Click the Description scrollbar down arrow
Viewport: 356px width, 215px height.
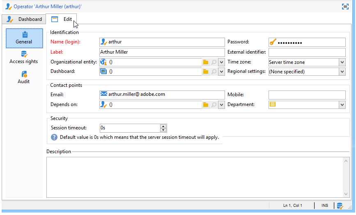coord(346,194)
